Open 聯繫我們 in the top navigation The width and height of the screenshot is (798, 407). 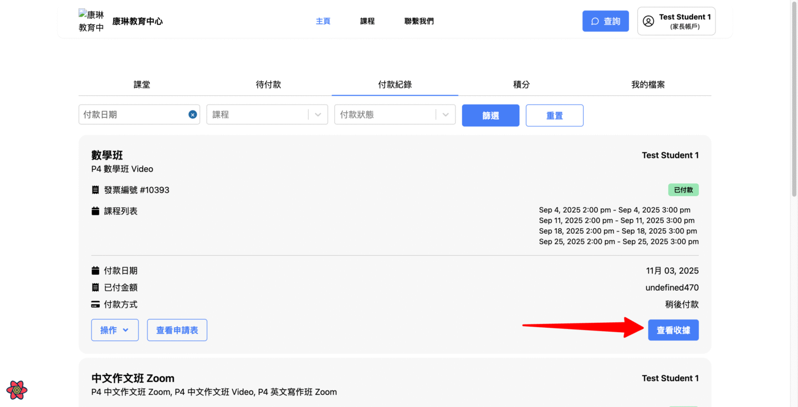click(419, 21)
